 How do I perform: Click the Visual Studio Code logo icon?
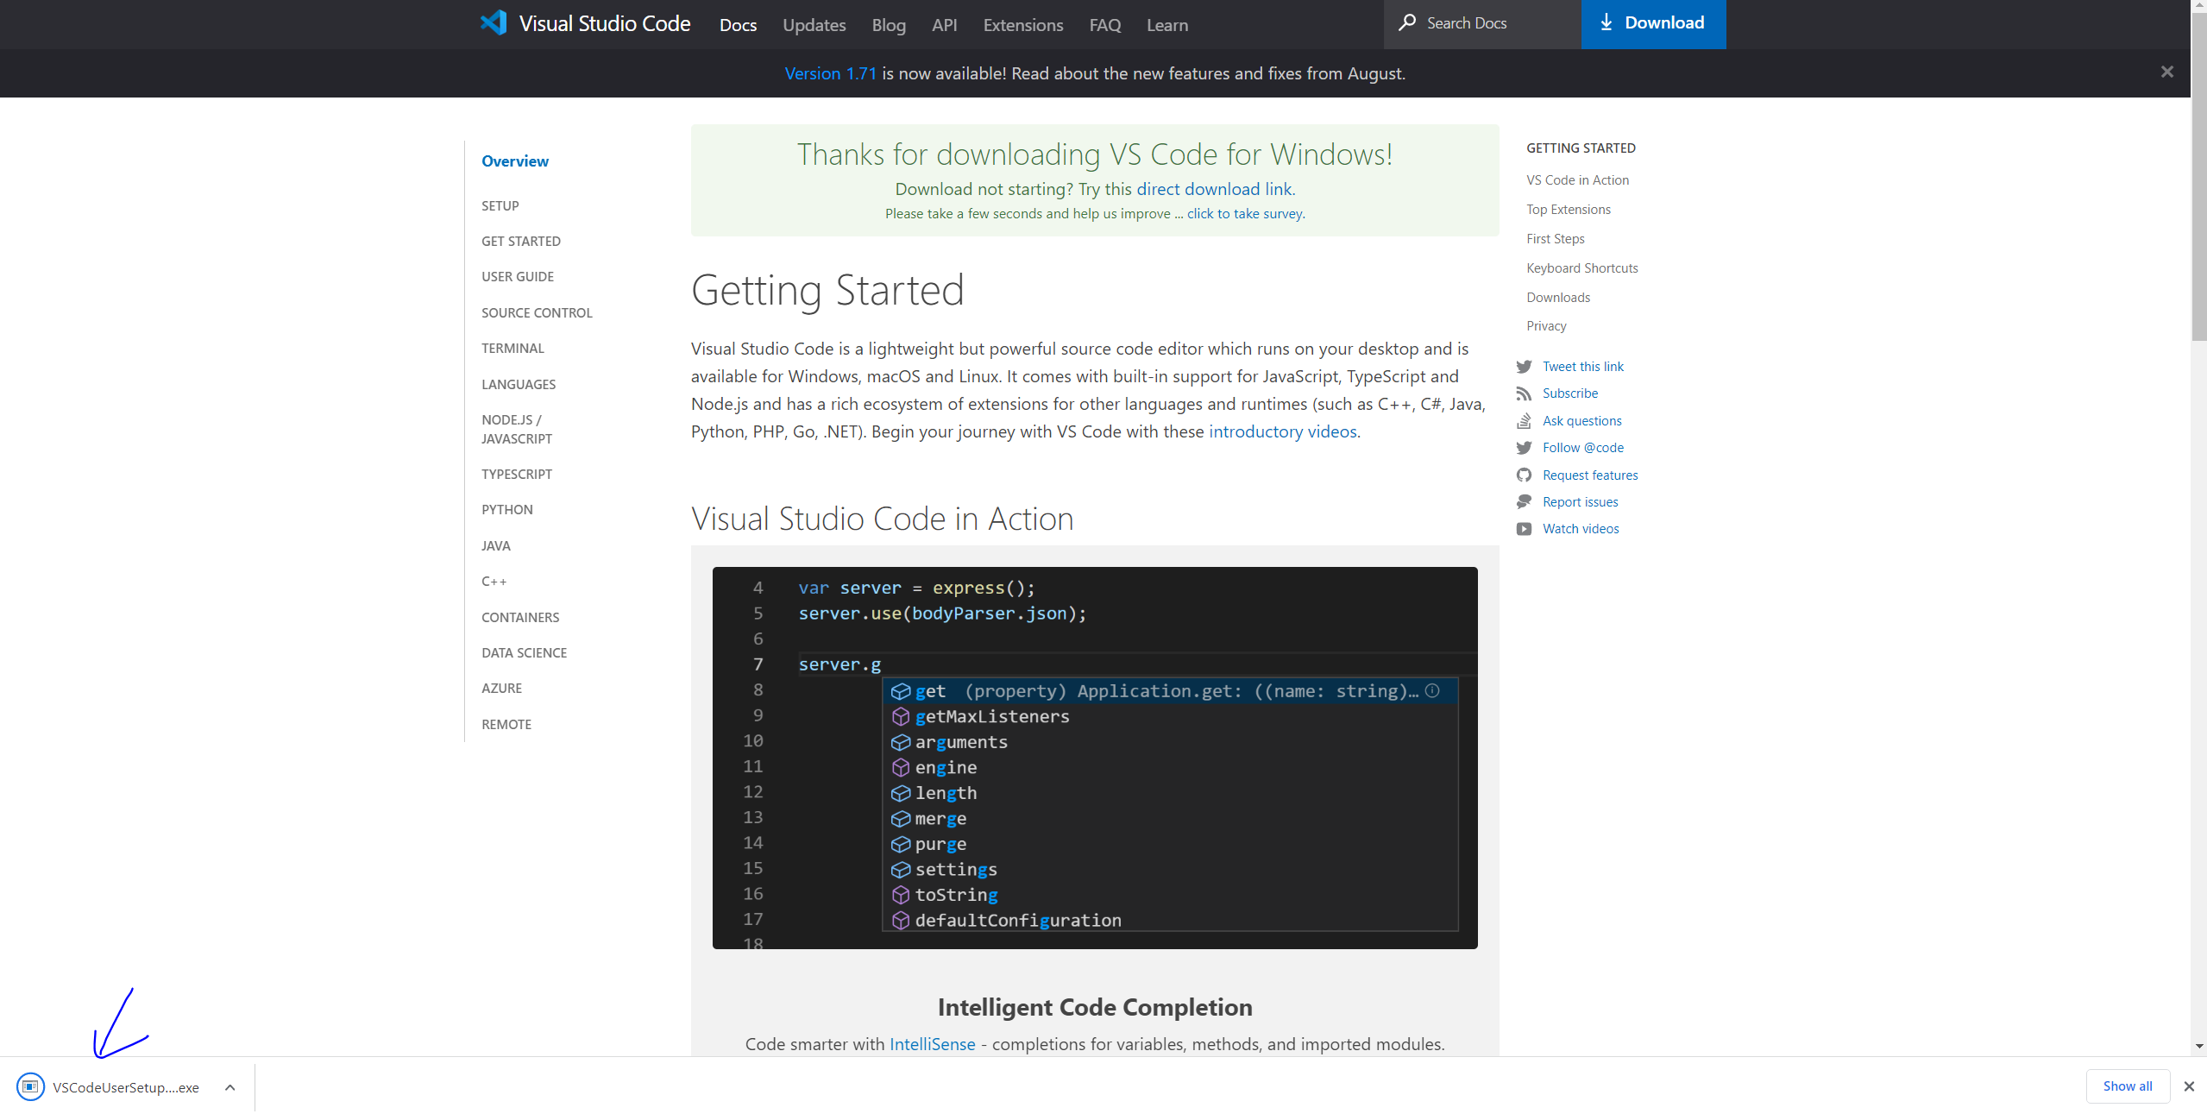[494, 22]
